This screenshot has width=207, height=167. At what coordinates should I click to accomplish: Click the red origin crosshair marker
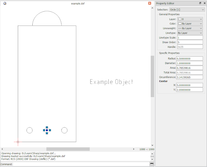(x=18, y=142)
